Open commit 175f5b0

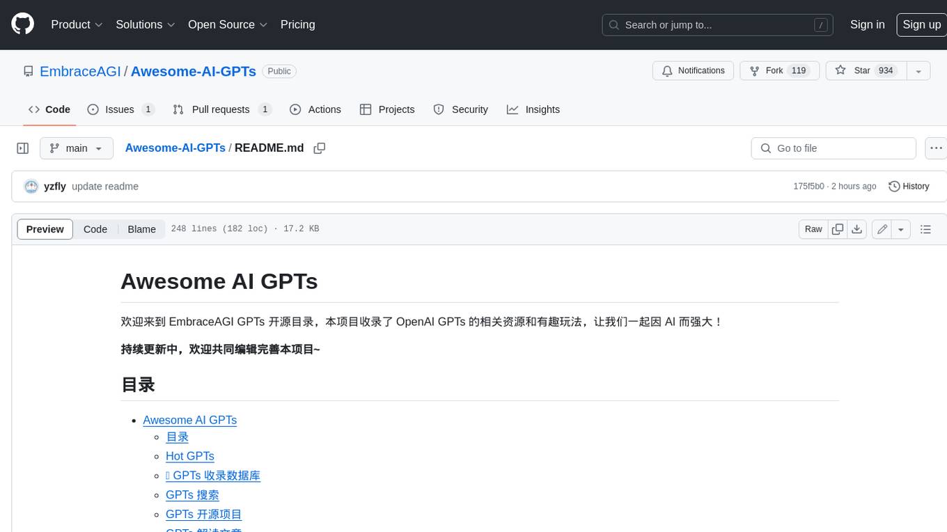[x=808, y=187]
